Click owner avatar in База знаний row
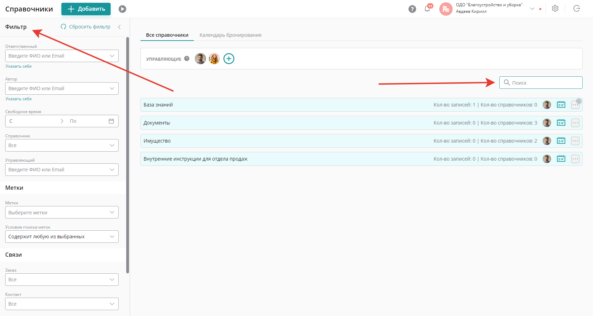The image size is (593, 316). [x=547, y=105]
